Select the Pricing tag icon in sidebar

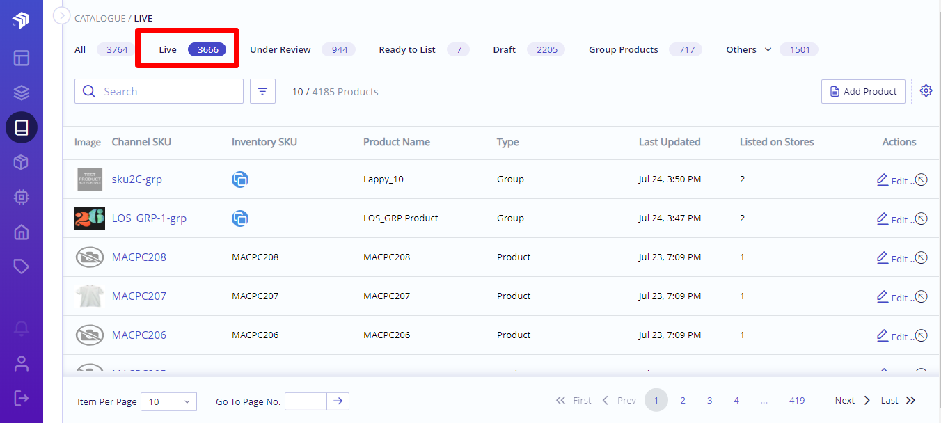21,266
